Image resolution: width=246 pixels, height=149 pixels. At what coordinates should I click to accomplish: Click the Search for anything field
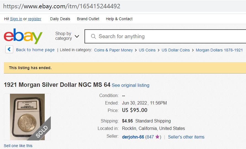[166, 36]
